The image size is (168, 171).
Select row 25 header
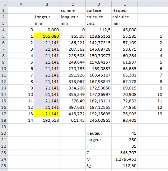[4, 166]
